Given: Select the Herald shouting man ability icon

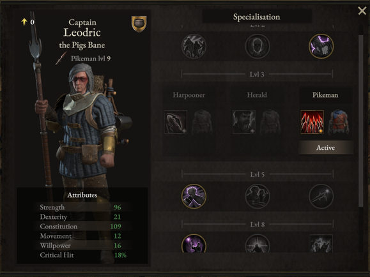Looking at the screenshot, I should (x=243, y=122).
